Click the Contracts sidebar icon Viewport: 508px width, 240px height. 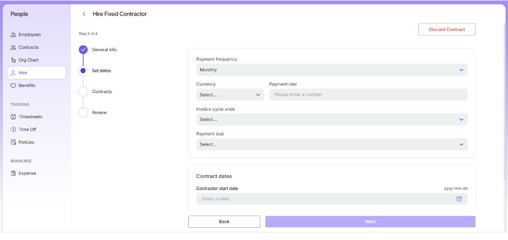pos(13,48)
